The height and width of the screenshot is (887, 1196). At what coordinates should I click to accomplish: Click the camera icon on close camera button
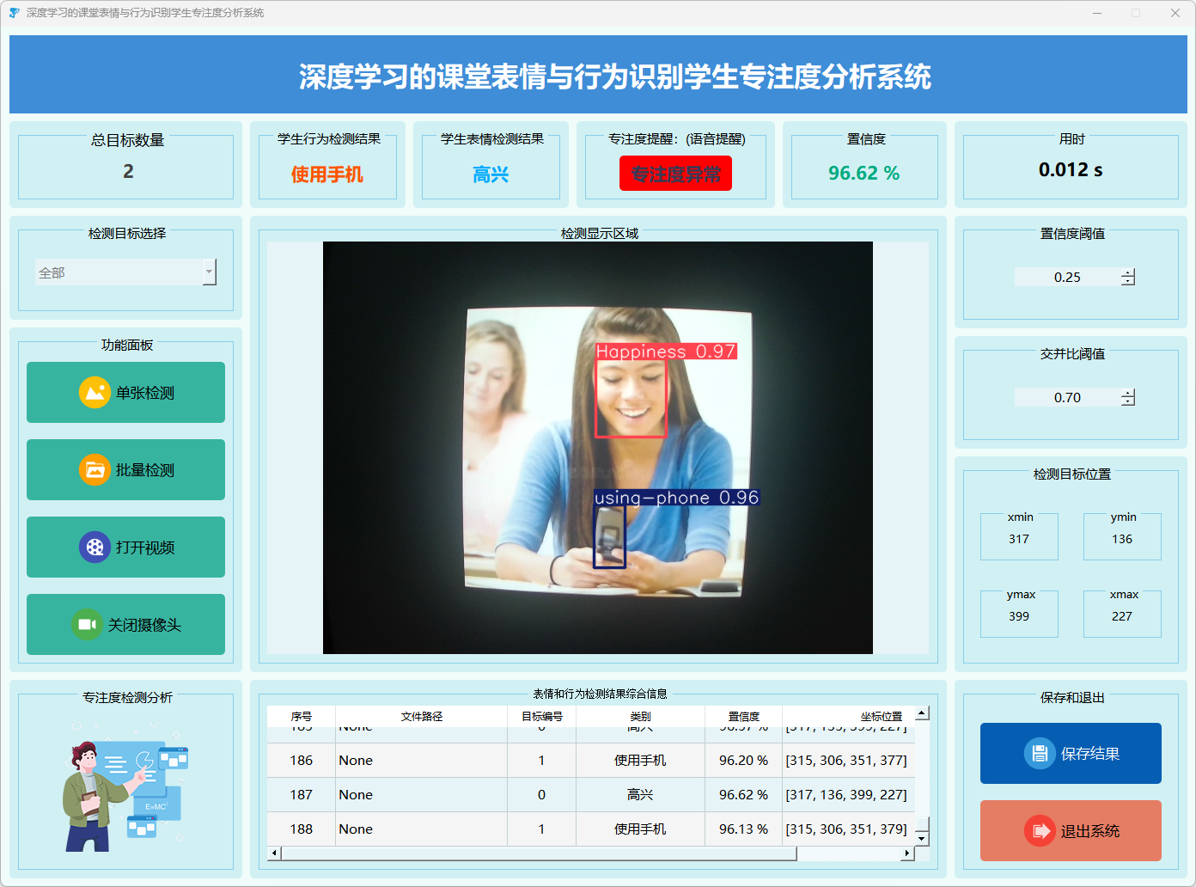click(x=87, y=625)
